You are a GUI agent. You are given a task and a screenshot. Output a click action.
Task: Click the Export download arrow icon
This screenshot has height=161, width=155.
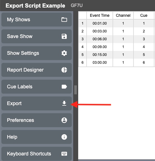[64, 103]
